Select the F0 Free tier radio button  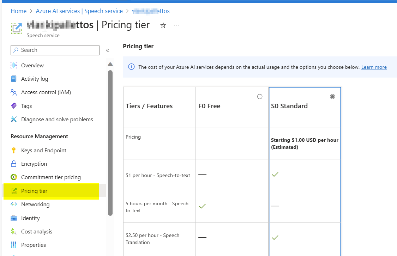[260, 96]
